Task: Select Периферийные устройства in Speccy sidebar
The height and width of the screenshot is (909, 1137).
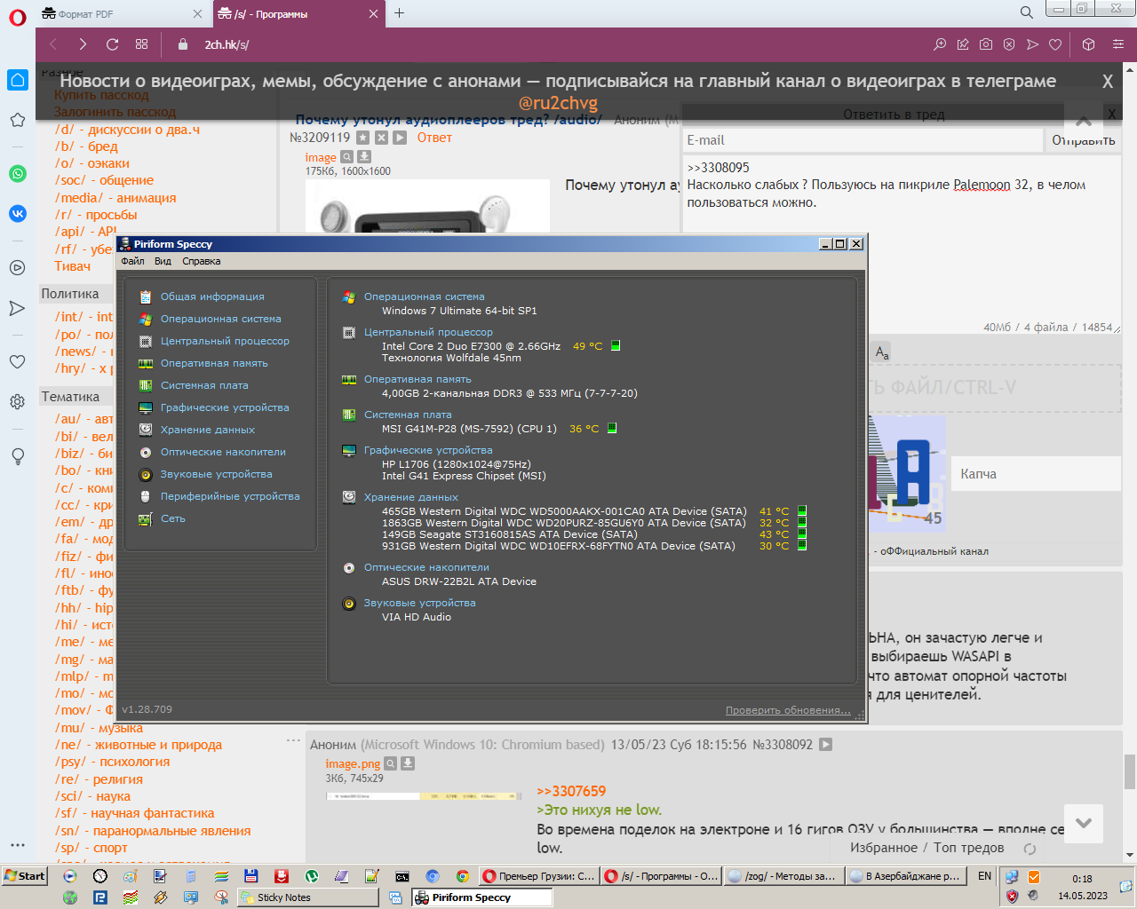Action: pyautogui.click(x=230, y=496)
